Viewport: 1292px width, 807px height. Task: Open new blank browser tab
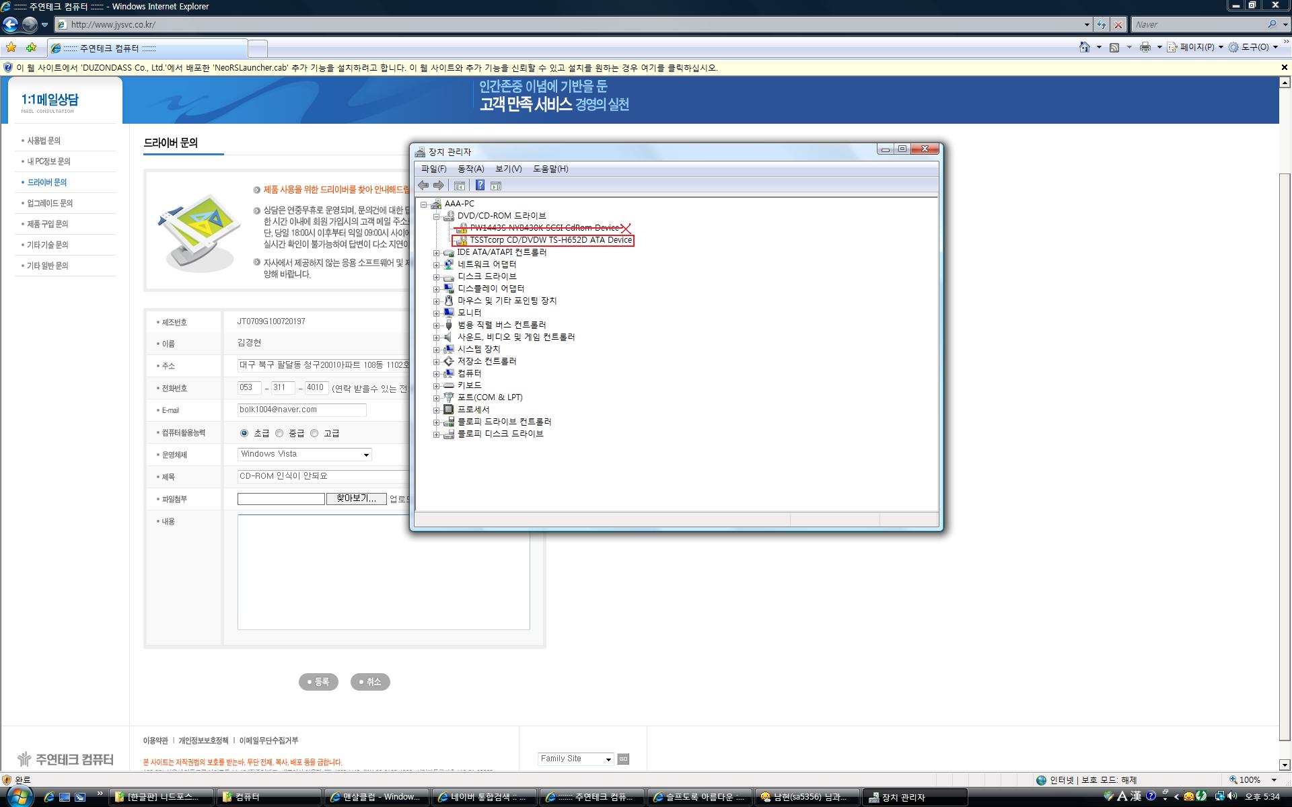pyautogui.click(x=258, y=48)
